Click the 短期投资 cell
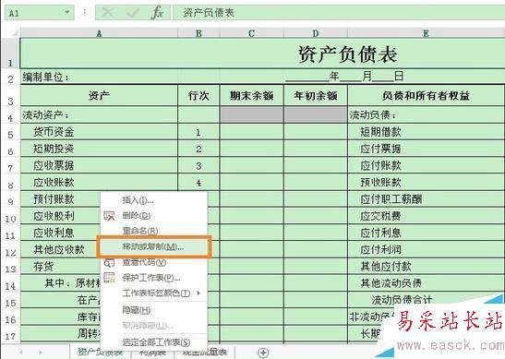Image resolution: width=505 pixels, height=359 pixels. click(x=99, y=149)
